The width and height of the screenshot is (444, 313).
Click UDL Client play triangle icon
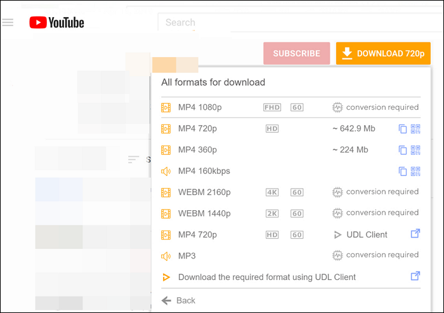tap(337, 235)
